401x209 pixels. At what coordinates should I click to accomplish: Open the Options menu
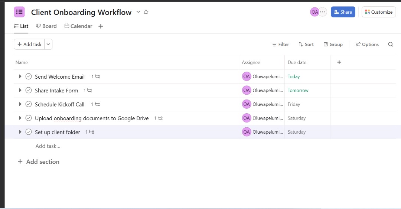pos(367,45)
